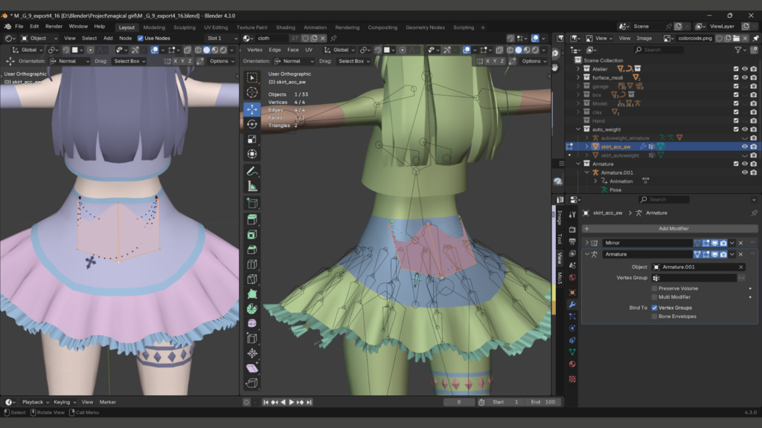Switch to the Sculpting workspace tab
The image size is (762, 428).
(x=185, y=27)
